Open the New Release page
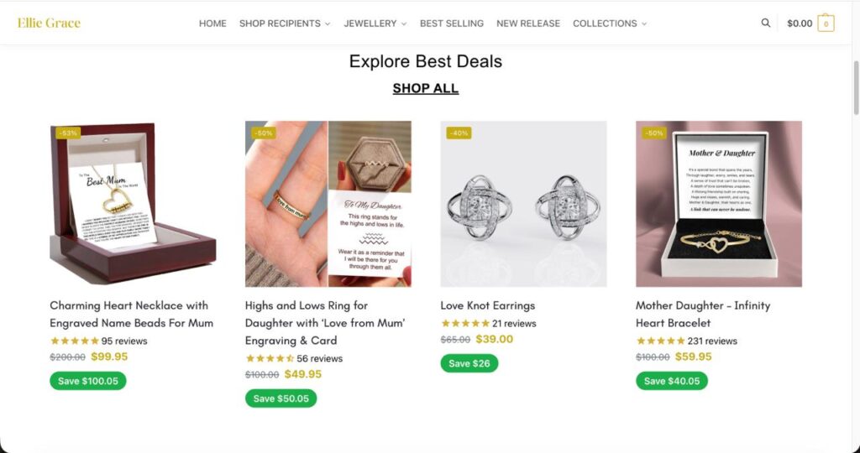The height and width of the screenshot is (453, 860). [528, 23]
